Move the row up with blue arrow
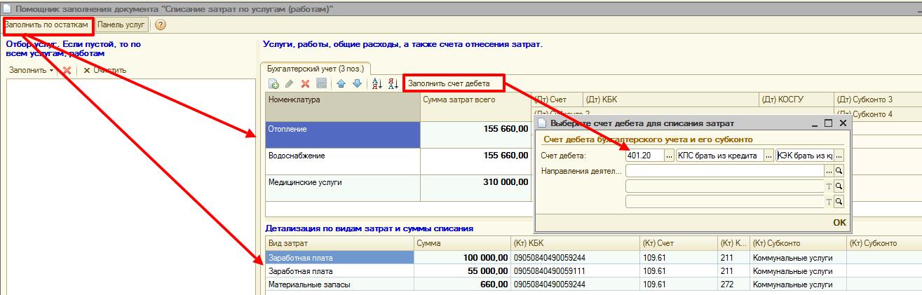Viewport: 922px width, 295px height. [x=341, y=83]
